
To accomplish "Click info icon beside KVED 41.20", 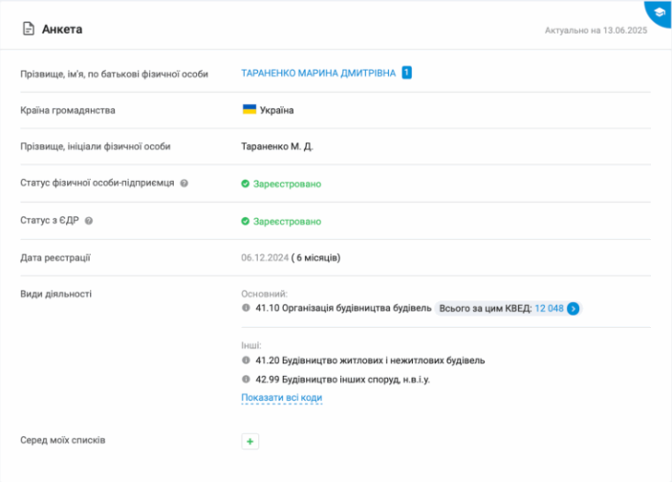I will [x=246, y=361].
